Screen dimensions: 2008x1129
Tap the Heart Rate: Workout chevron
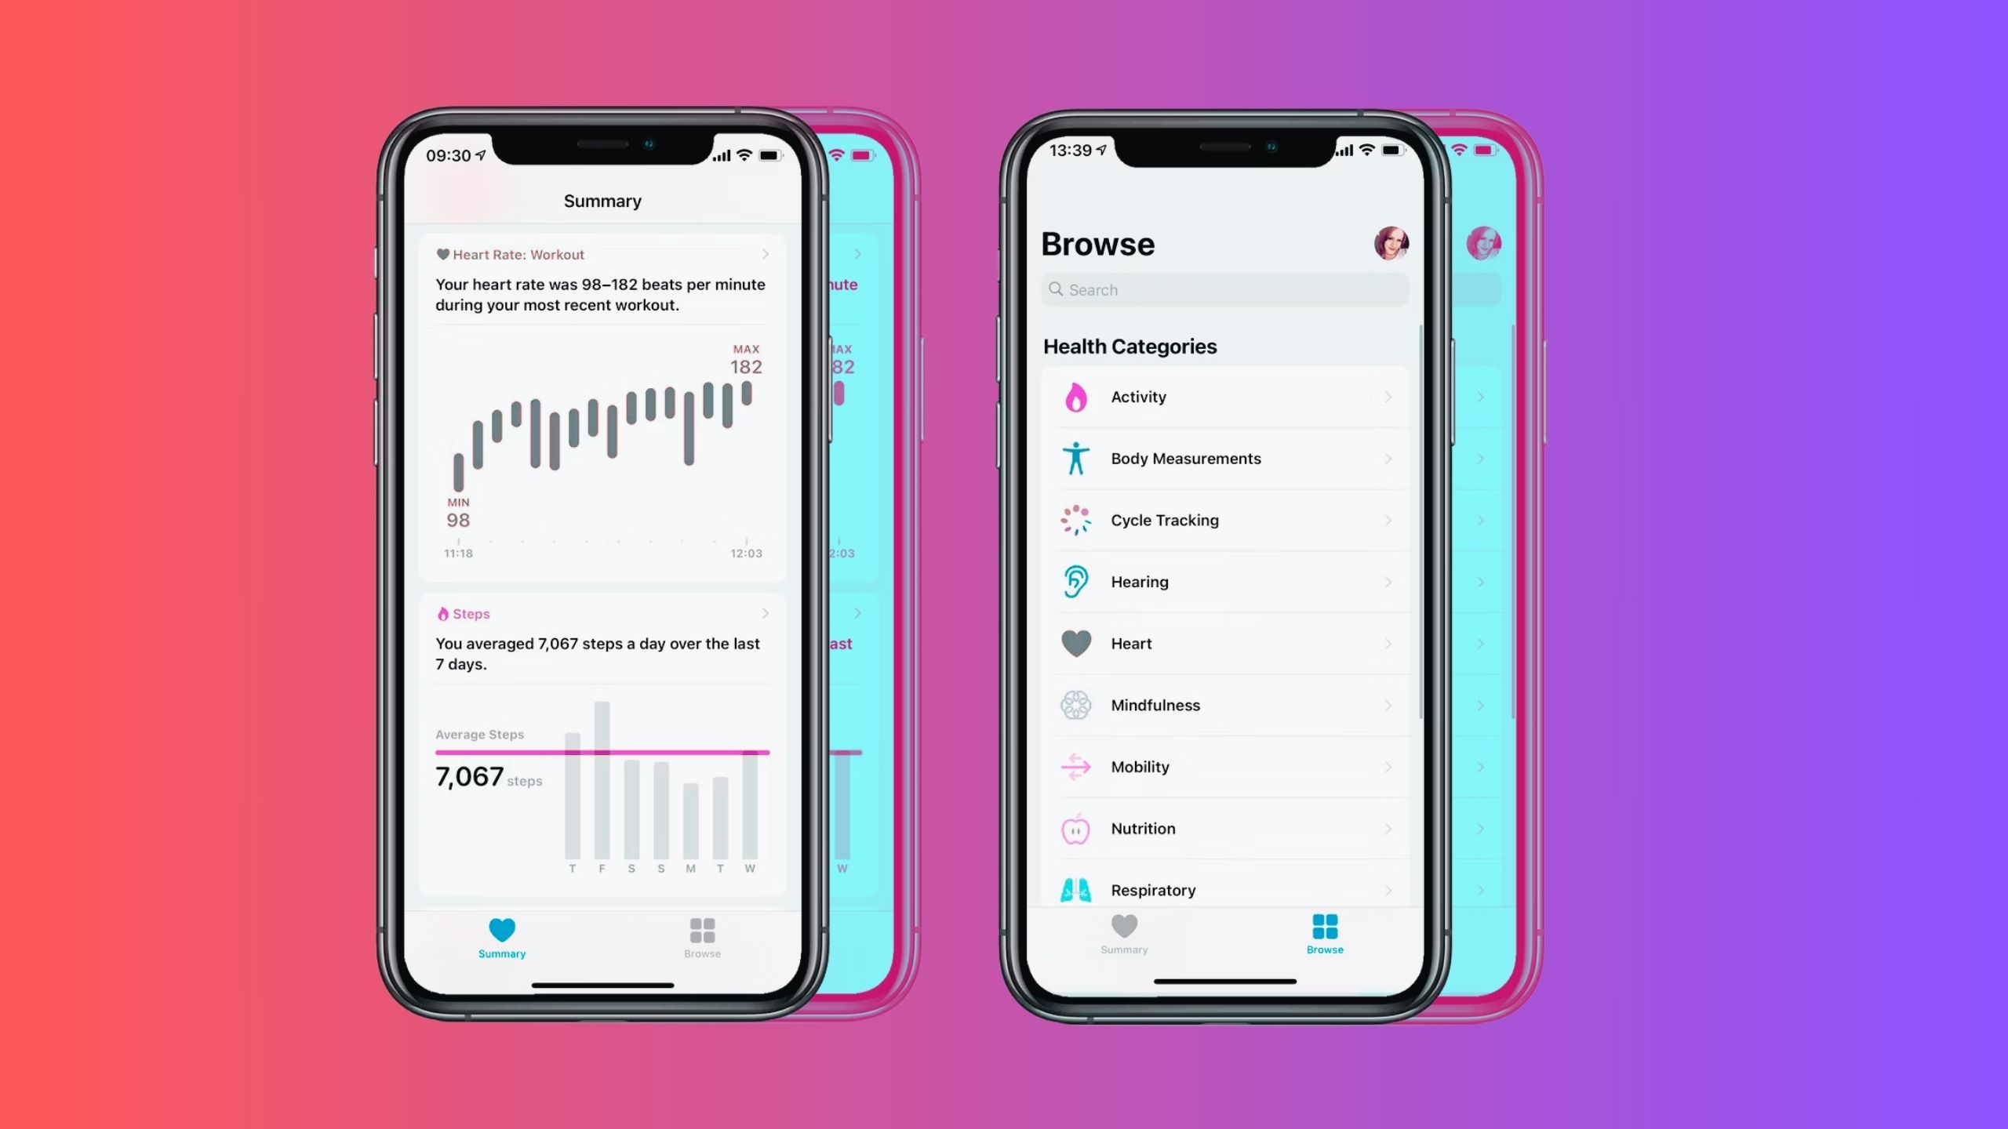[x=762, y=254]
